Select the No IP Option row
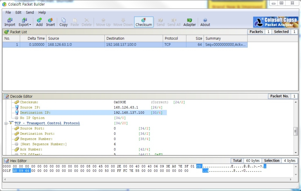 (x=32, y=118)
